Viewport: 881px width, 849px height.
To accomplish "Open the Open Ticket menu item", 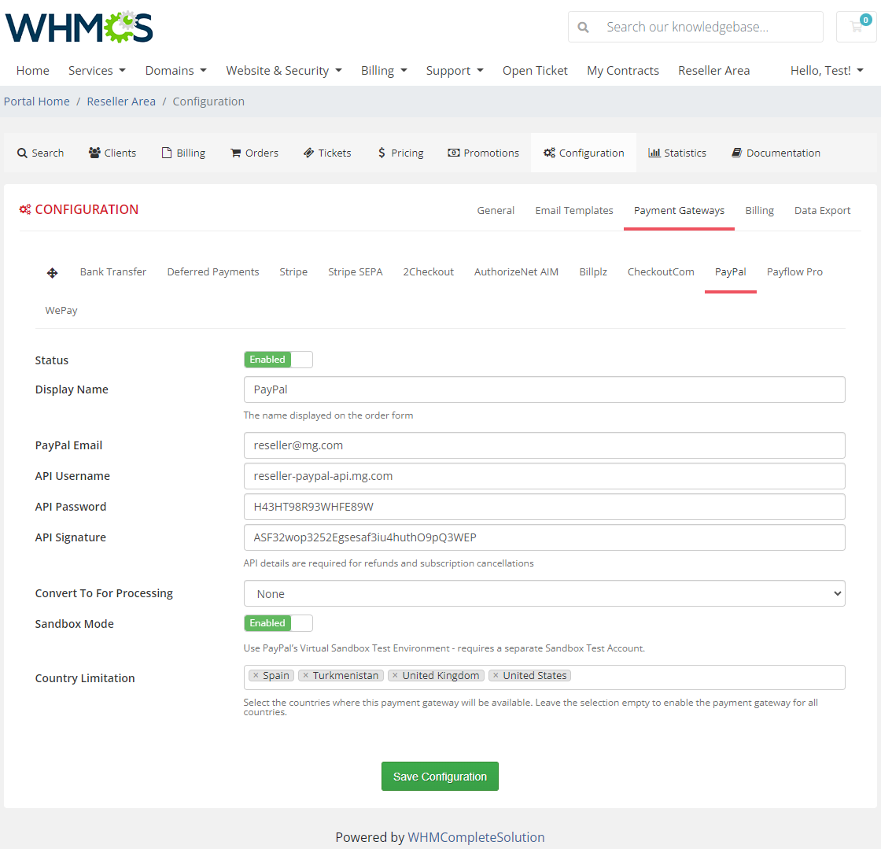I will (x=535, y=71).
